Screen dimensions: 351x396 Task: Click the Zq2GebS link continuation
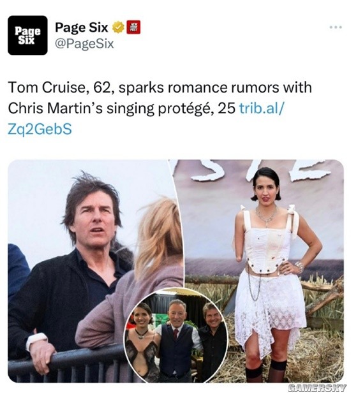[x=40, y=129]
